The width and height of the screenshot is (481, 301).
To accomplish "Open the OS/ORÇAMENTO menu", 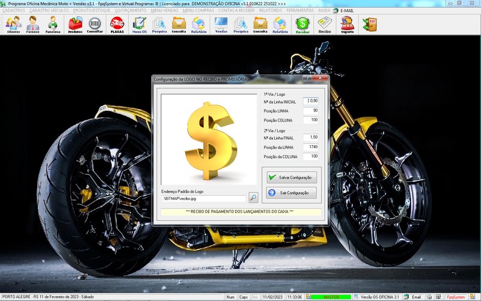I will coord(130,10).
